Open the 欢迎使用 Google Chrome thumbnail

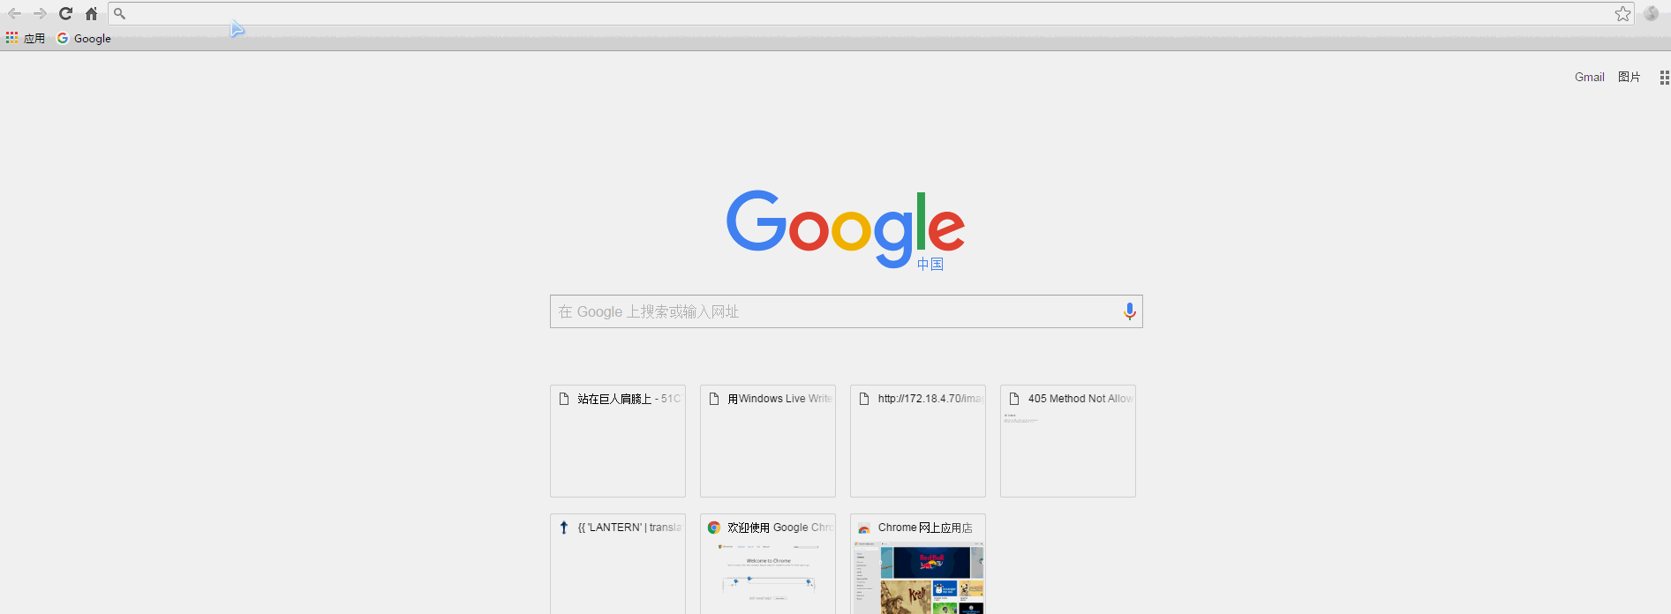click(768, 564)
